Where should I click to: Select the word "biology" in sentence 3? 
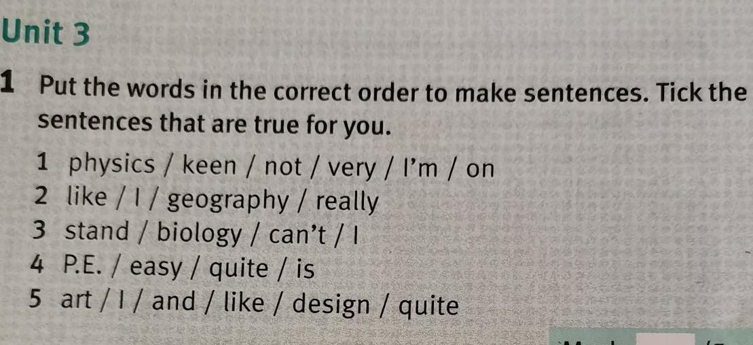click(x=199, y=234)
